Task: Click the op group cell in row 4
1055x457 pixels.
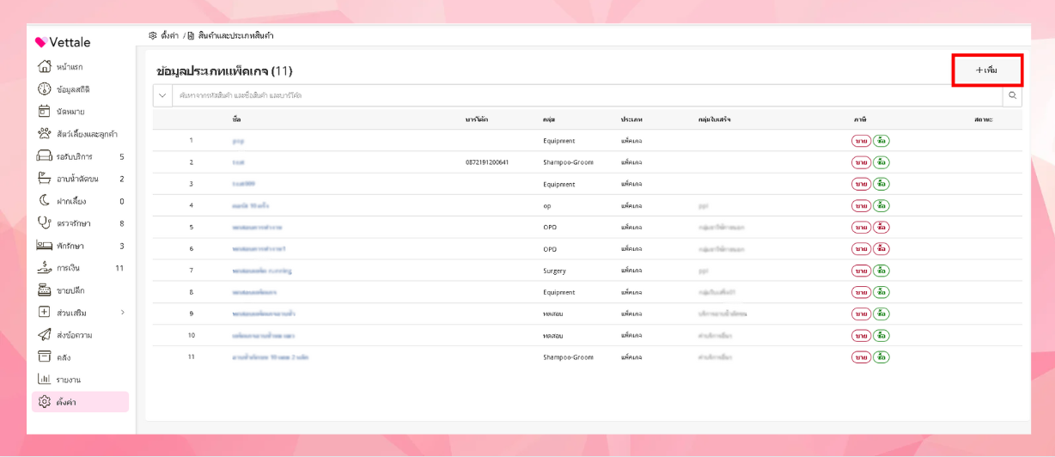Action: tap(546, 205)
